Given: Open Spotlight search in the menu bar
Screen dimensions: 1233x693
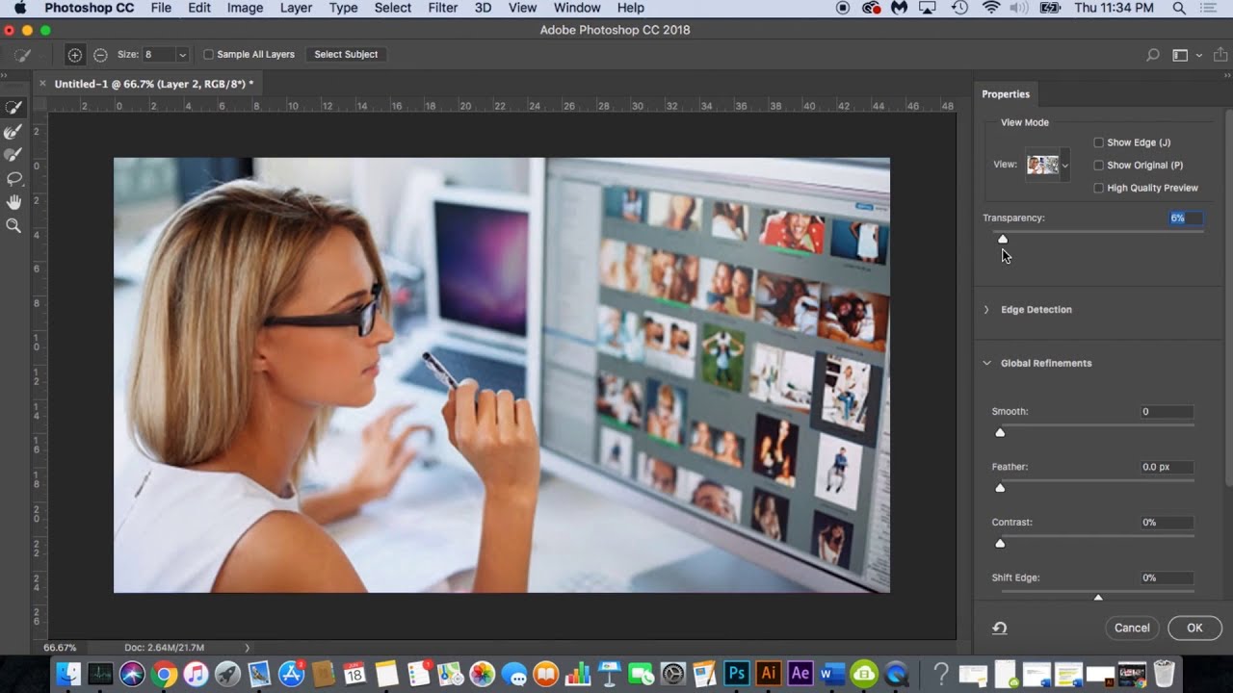Looking at the screenshot, I should pyautogui.click(x=1179, y=8).
